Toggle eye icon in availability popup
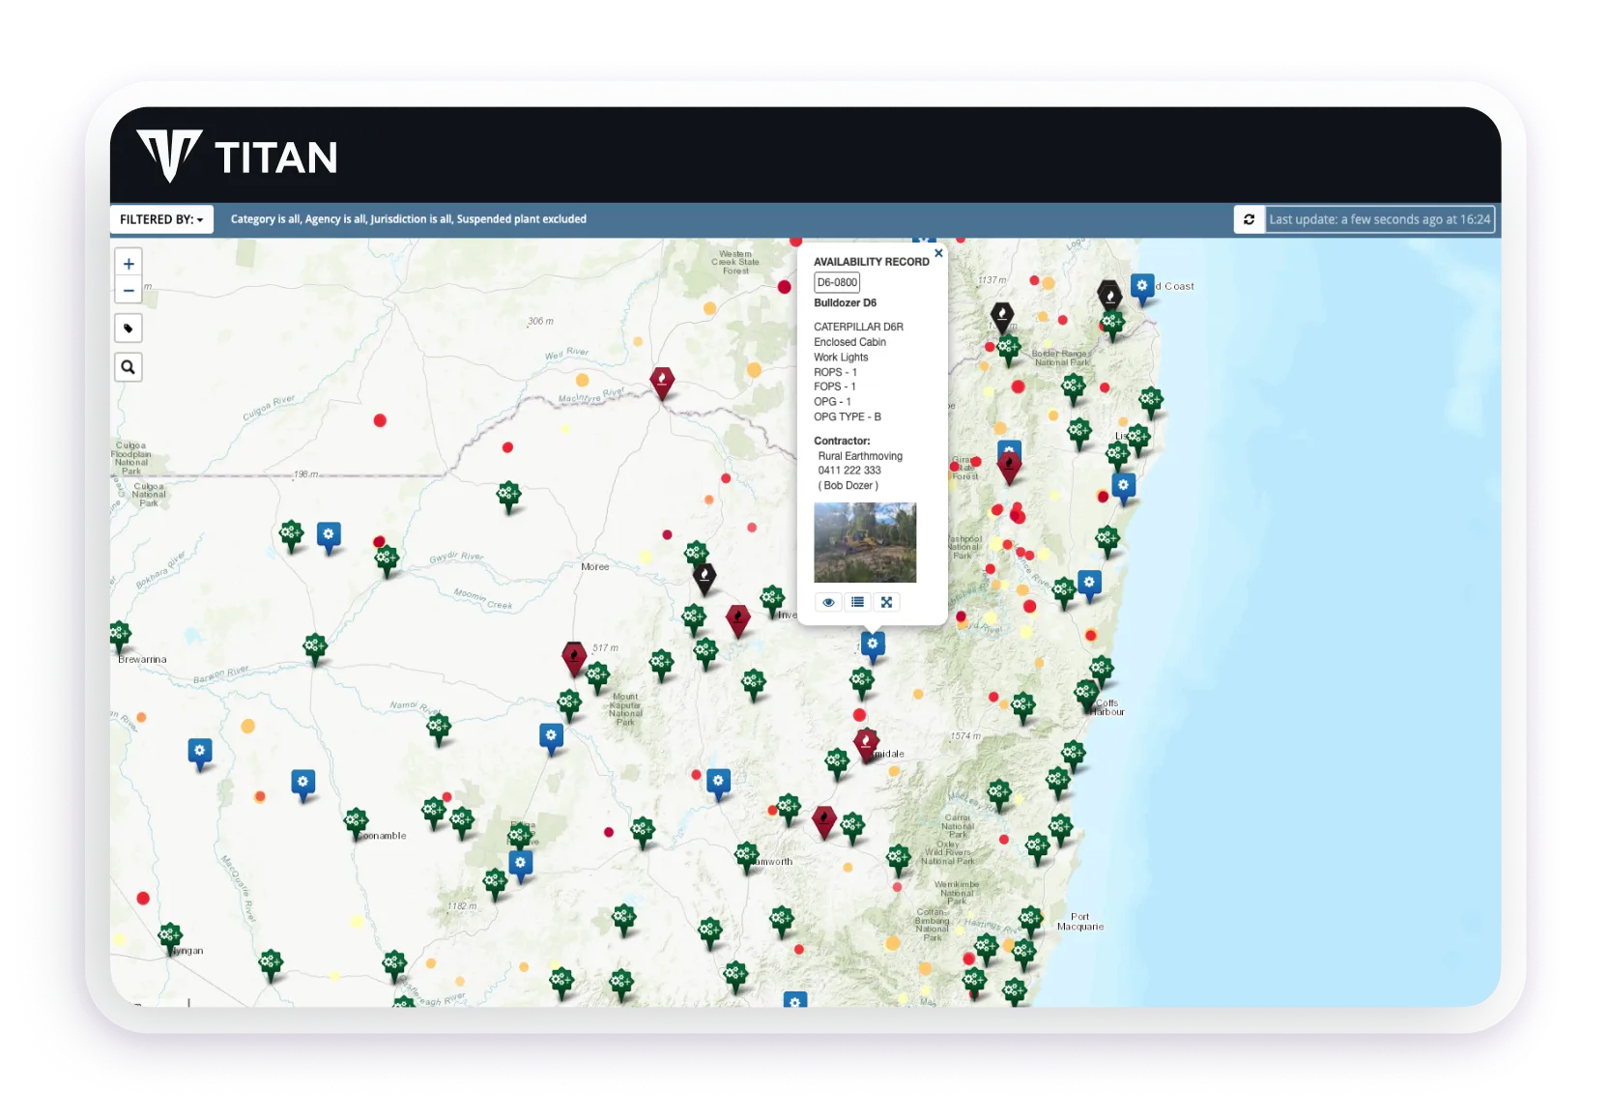1610x1117 pixels. coord(828,602)
